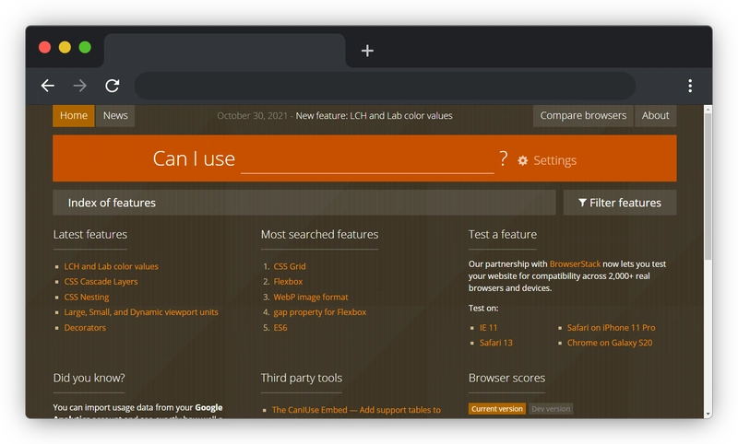738x444 pixels.
Task: Open Large, Small, and Dynamic viewport units
Action: pos(141,312)
